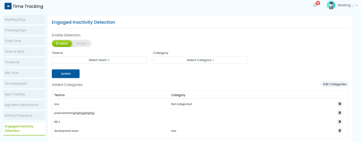Switch detection to Disable
361x142 pixels.
81,43
